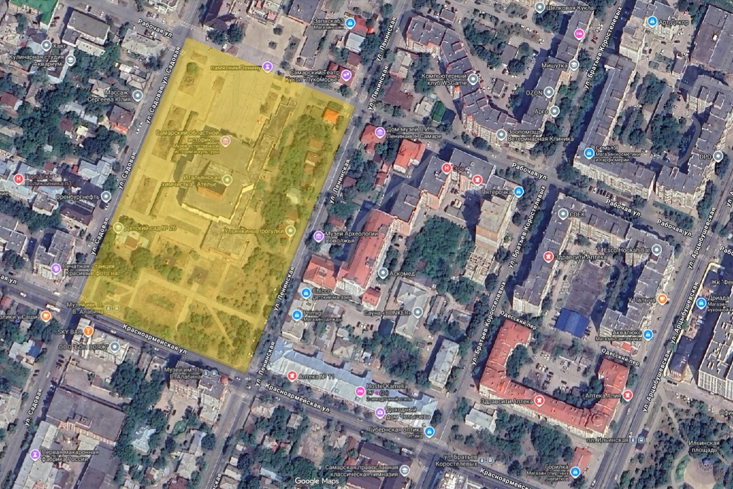Click the Первая макаронная фабрика России label
Image resolution: width=733 pixels, height=489 pixels.
coord(70,455)
